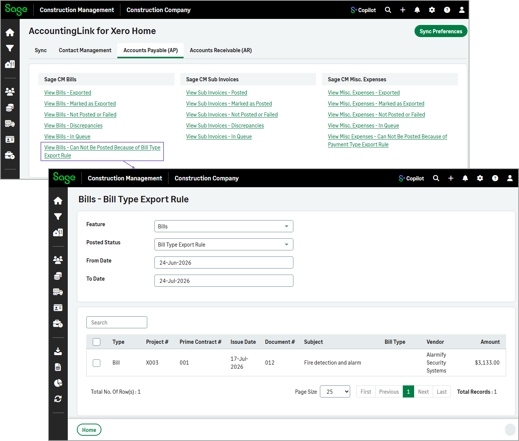
Task: Click the From Date field
Action: [224, 262]
